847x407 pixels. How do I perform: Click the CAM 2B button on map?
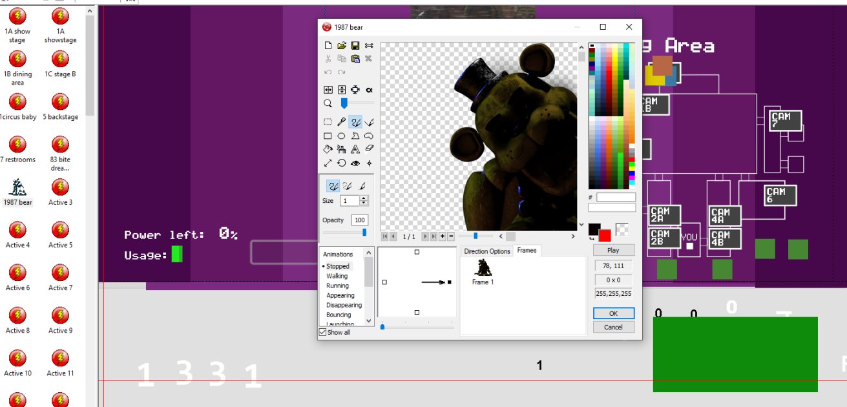click(664, 238)
